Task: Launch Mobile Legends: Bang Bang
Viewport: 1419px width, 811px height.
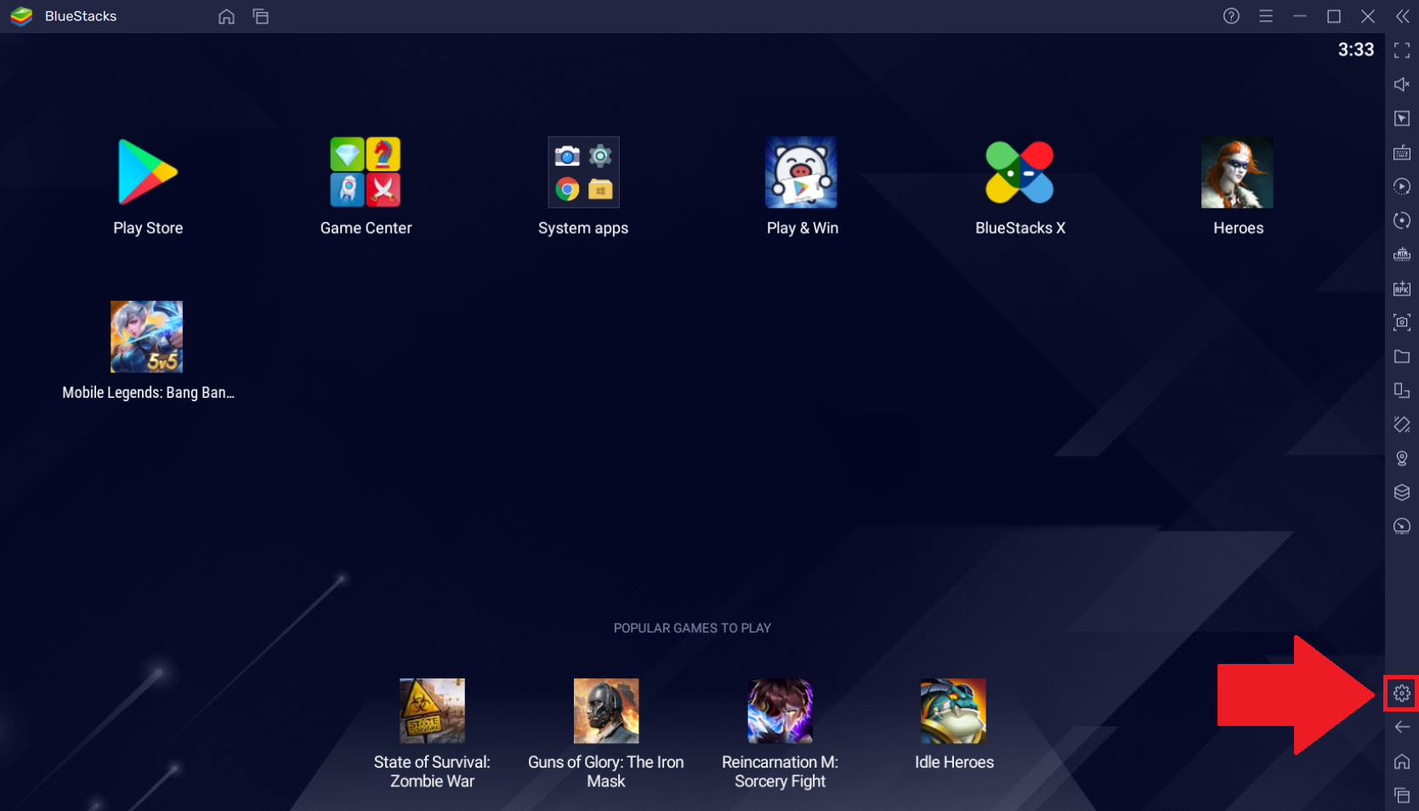Action: coord(147,337)
